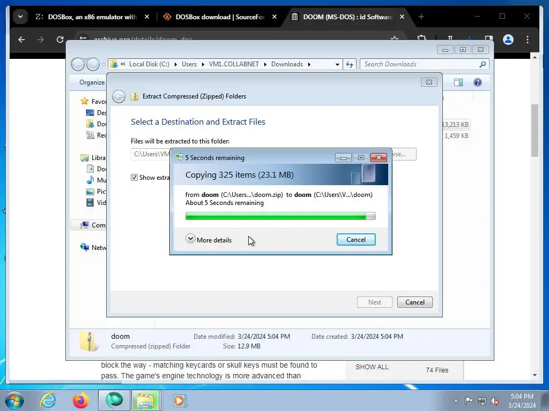Click muted volume tray icon
Image resolution: width=549 pixels, height=411 pixels.
point(495,401)
